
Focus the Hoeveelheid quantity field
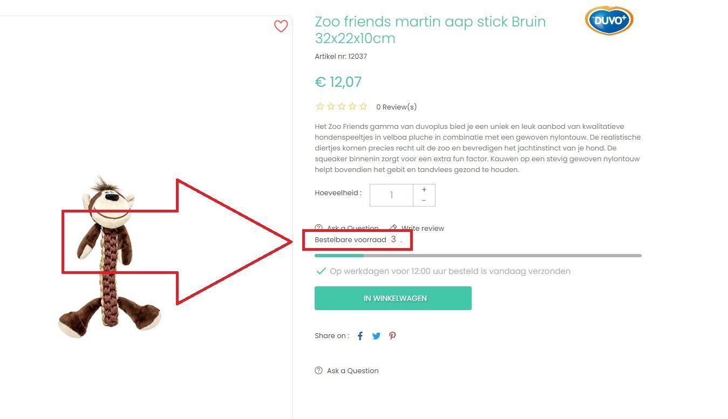pyautogui.click(x=391, y=195)
